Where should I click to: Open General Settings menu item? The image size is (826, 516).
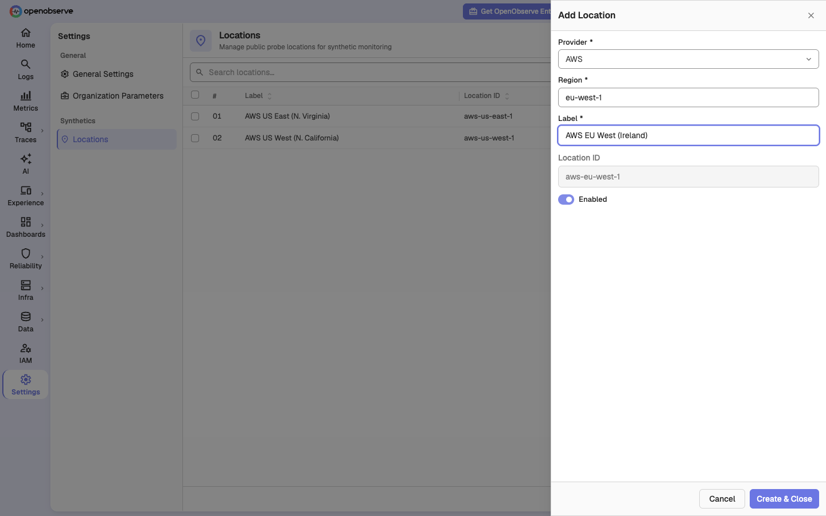coord(117,74)
